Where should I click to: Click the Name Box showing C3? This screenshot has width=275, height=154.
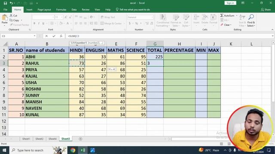(x=17, y=36)
